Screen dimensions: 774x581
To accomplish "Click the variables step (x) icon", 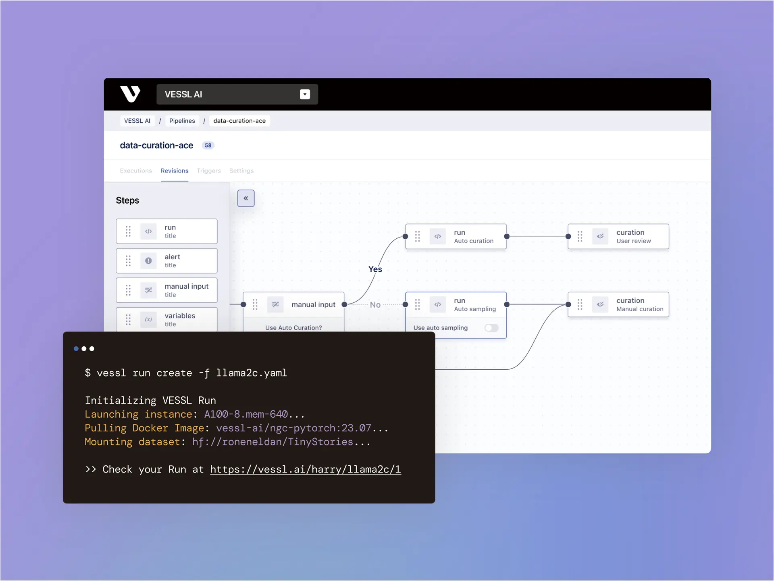I will [148, 320].
